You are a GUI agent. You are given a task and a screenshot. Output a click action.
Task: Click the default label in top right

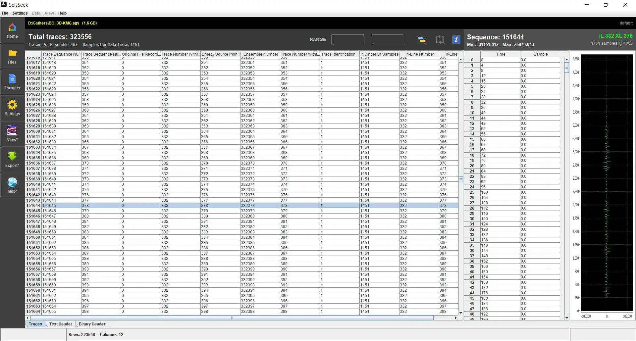pyautogui.click(x=626, y=23)
